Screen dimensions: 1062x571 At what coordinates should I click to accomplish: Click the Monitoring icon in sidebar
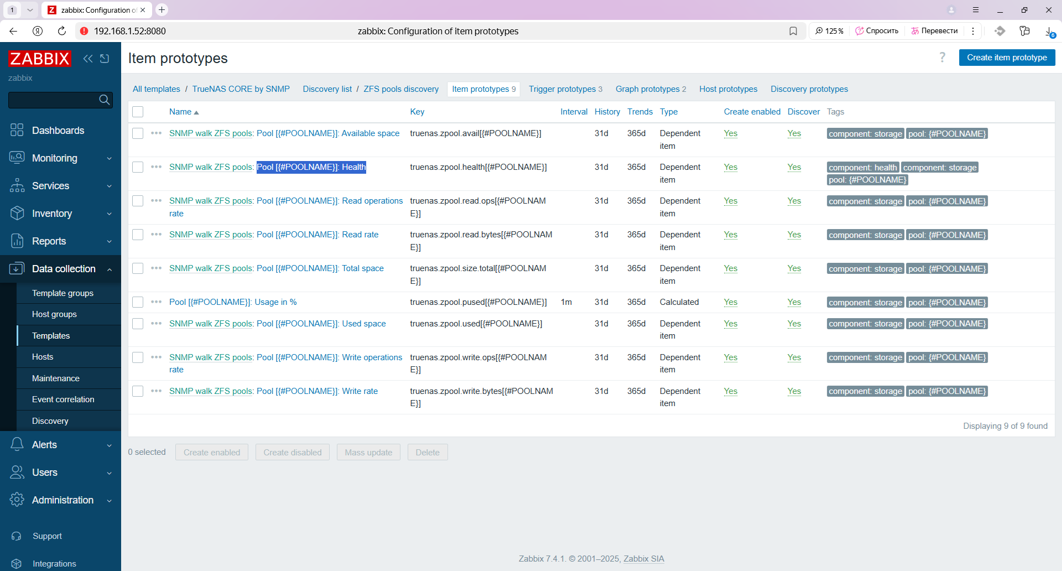click(x=17, y=158)
